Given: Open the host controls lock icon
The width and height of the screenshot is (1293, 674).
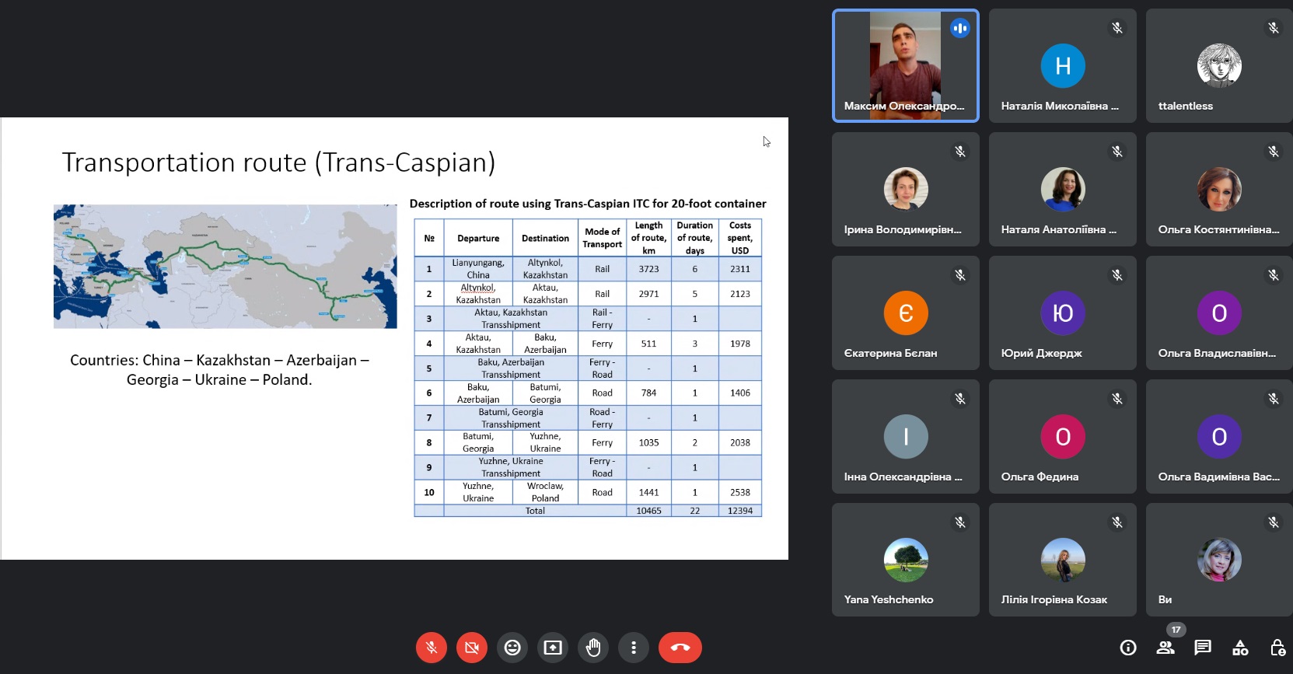Looking at the screenshot, I should (x=1277, y=648).
